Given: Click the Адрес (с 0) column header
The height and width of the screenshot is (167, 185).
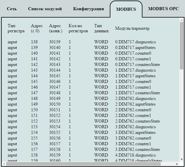Looking at the screenshot, I should pyautogui.click(x=37, y=28).
